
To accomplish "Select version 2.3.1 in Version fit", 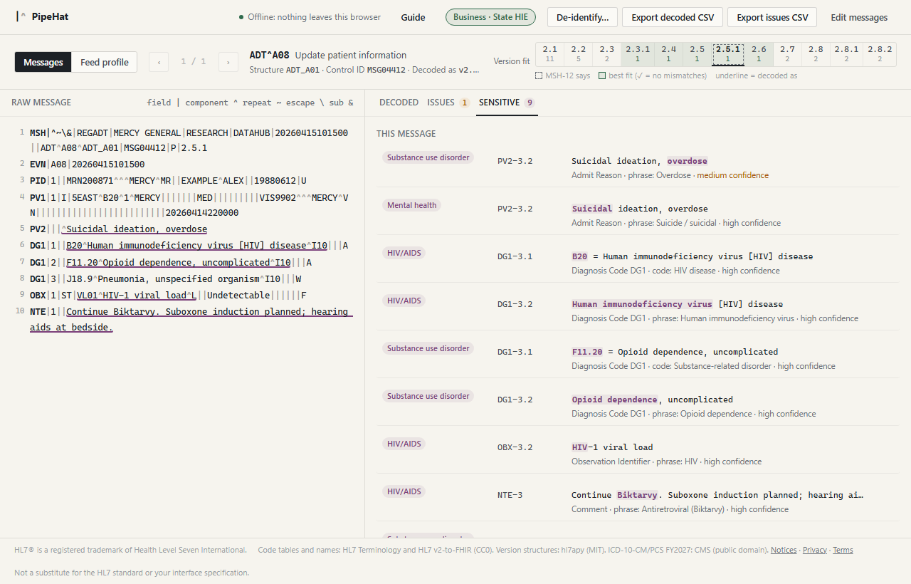I will pos(638,54).
